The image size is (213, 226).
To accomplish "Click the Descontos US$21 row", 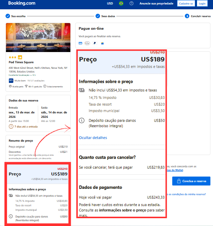I will point(38,152).
